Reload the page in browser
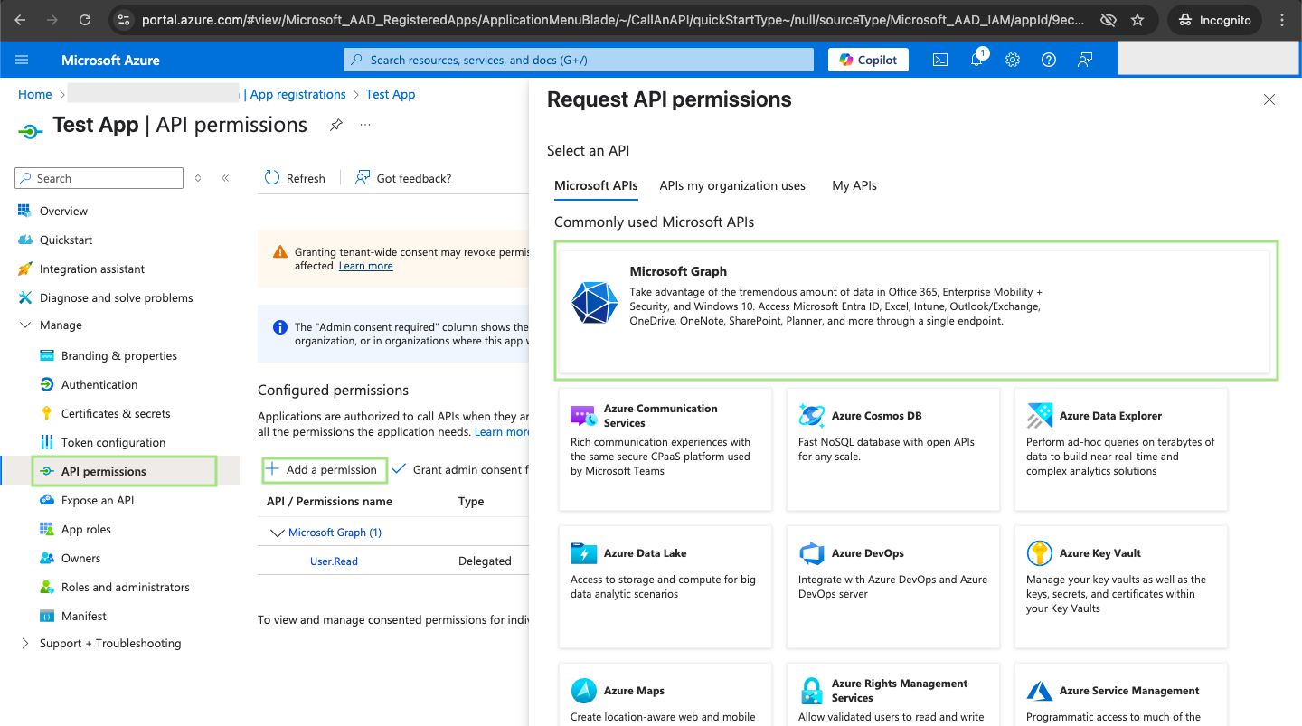Image resolution: width=1302 pixels, height=726 pixels. [85, 20]
